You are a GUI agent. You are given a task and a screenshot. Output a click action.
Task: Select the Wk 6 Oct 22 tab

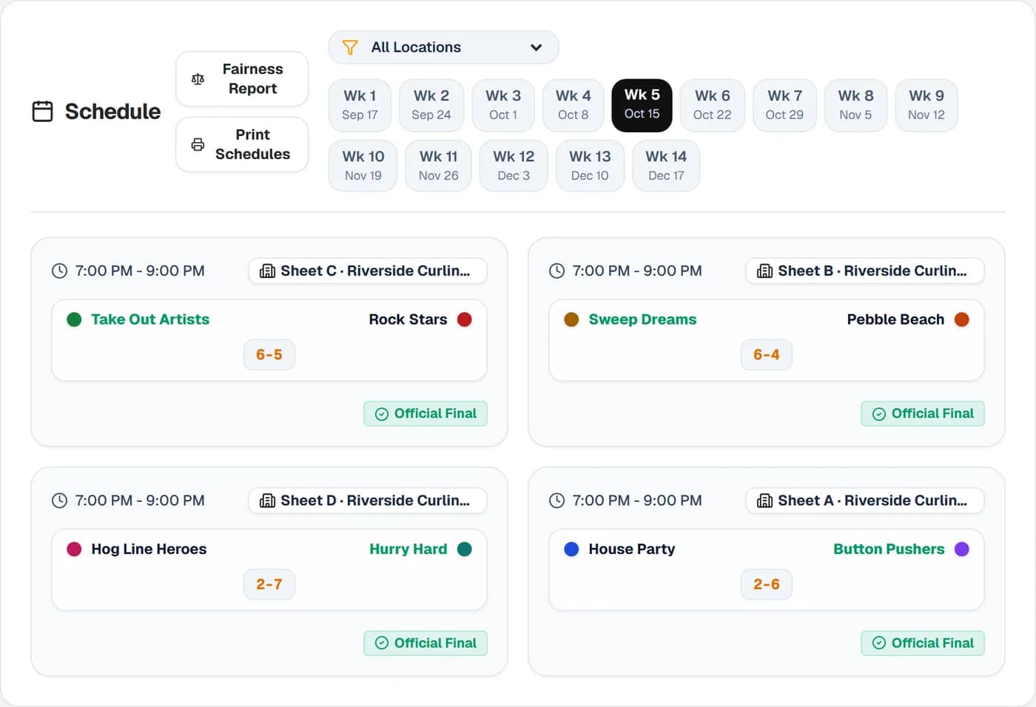pos(712,105)
